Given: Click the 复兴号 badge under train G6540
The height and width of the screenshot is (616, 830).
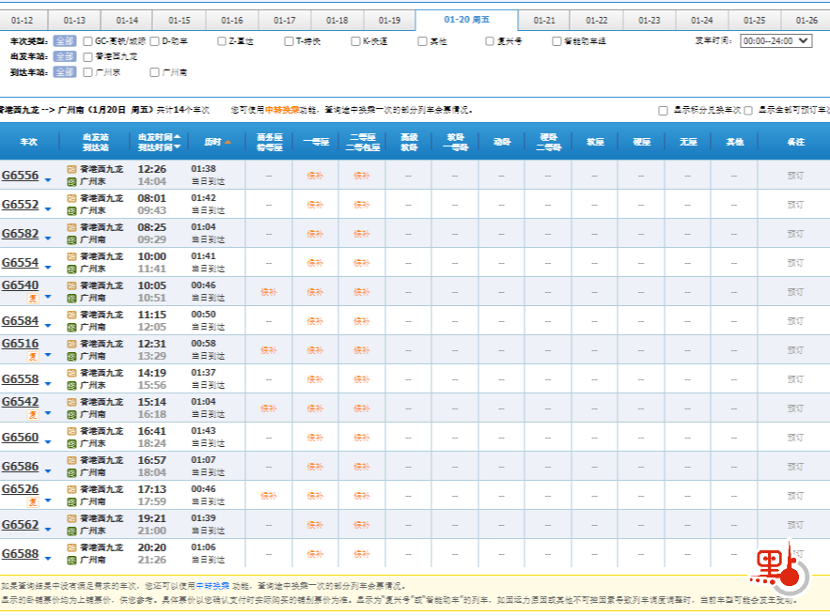Looking at the screenshot, I should tap(33, 299).
